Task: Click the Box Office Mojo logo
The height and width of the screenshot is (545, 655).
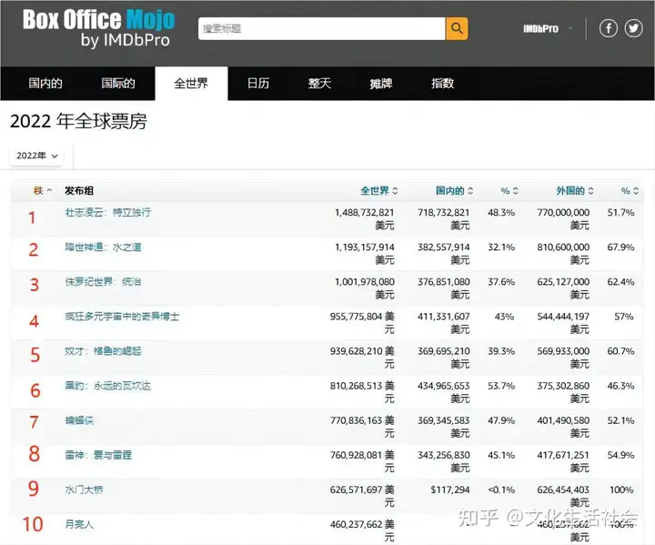Action: pos(98,28)
